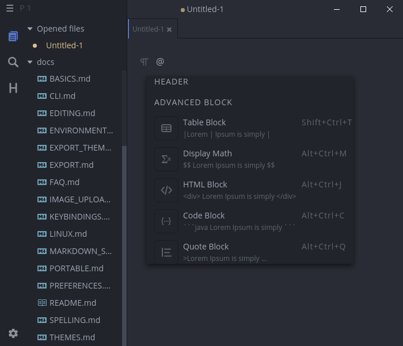This screenshot has height=346, width=403.
Task: Open EXPORT.md file
Action: 71,165
